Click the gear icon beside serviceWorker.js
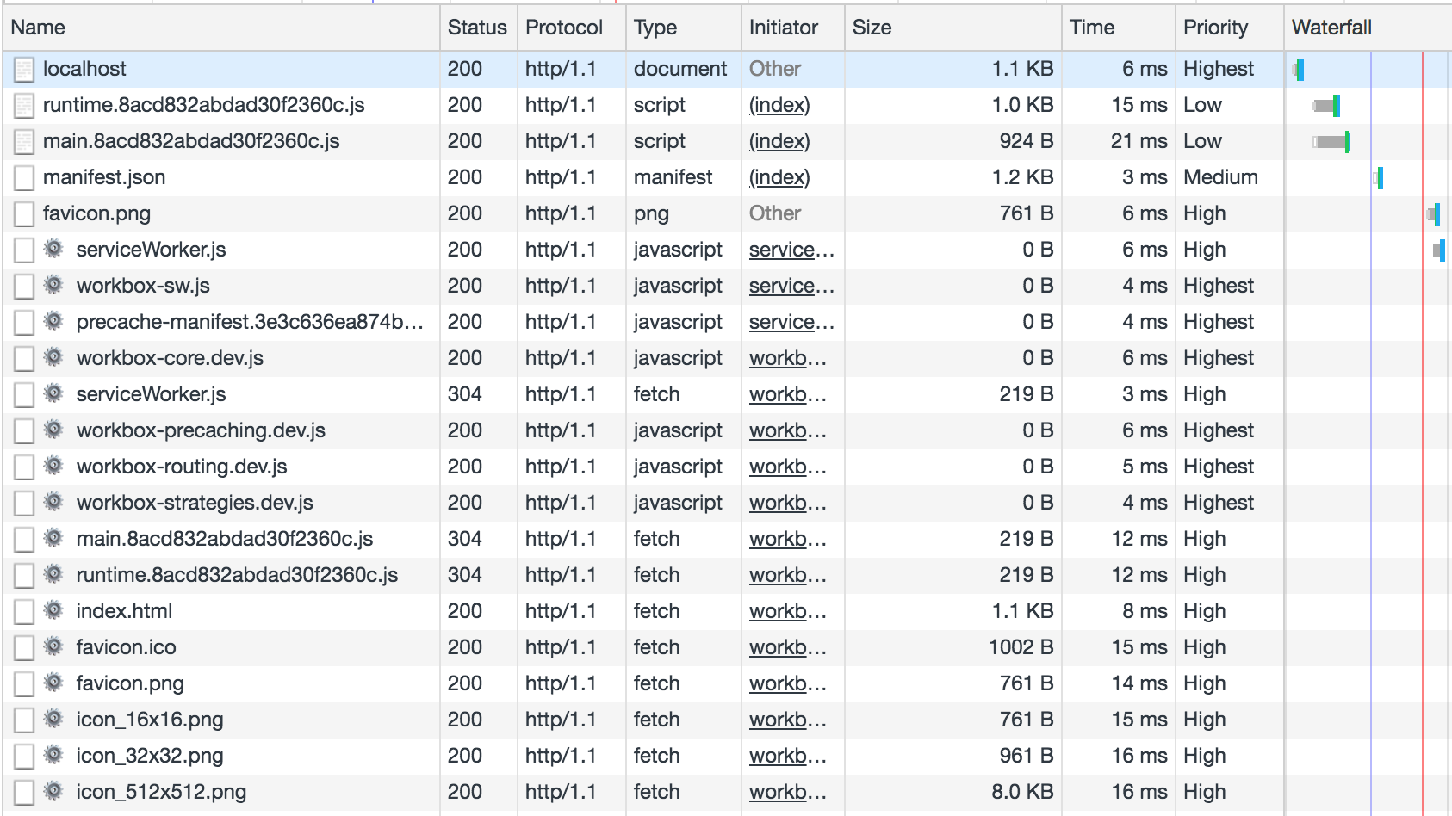The width and height of the screenshot is (1452, 816). pyautogui.click(x=53, y=250)
